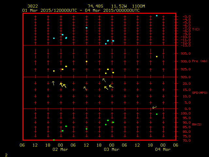This screenshot has width=209, height=157.
Task: Click the rightmost yellow pressure data point
Action: pyautogui.click(x=157, y=57)
